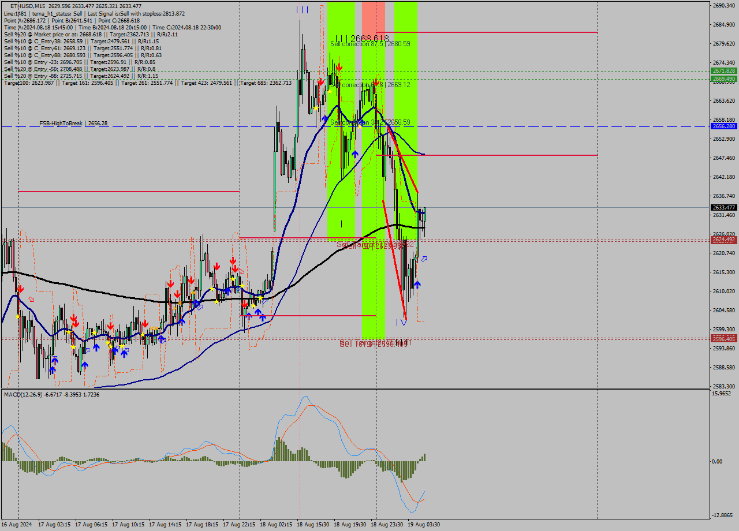Click the '17 Aug 18:15' time axis label

(202, 525)
